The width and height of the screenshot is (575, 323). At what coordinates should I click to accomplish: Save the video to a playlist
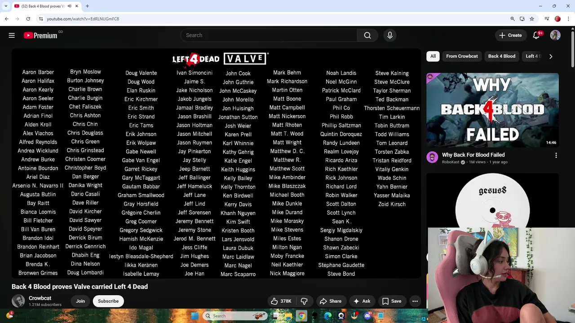click(391, 301)
